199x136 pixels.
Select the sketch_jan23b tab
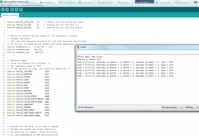point(10,15)
